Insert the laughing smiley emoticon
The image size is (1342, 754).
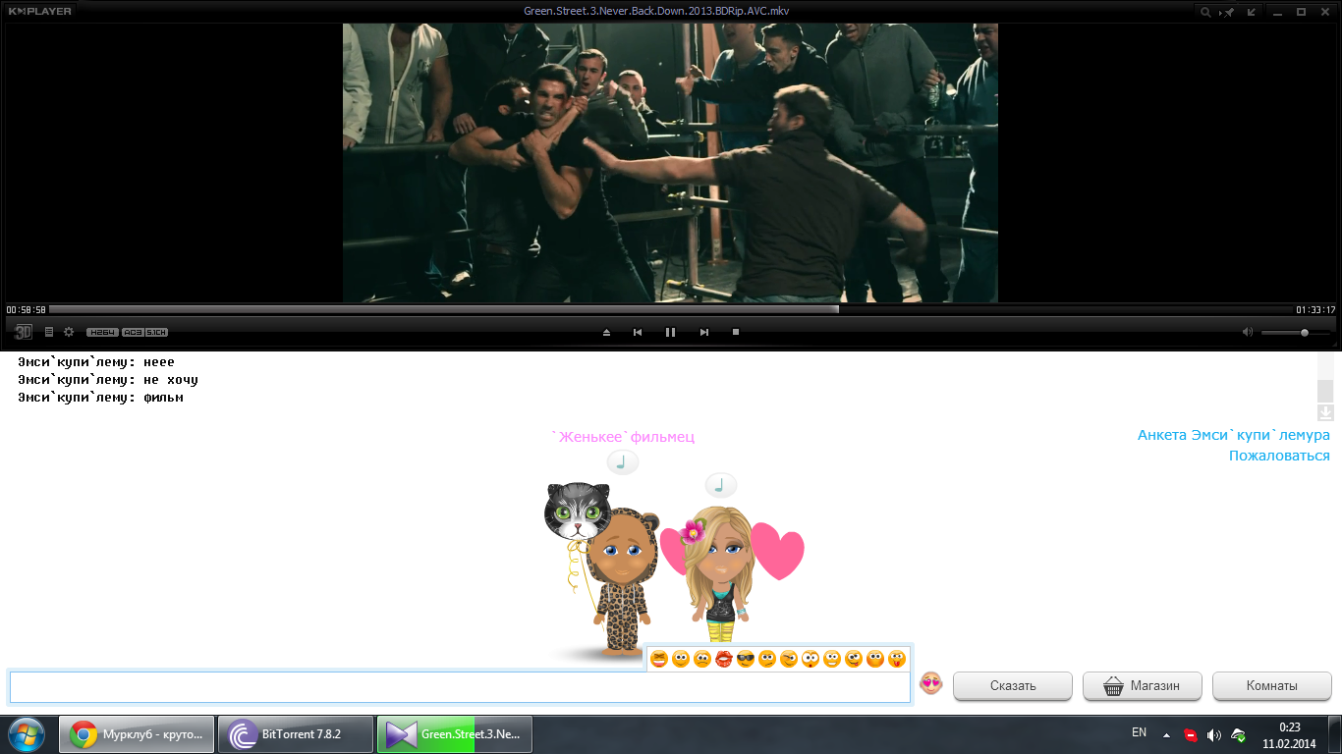coord(659,659)
